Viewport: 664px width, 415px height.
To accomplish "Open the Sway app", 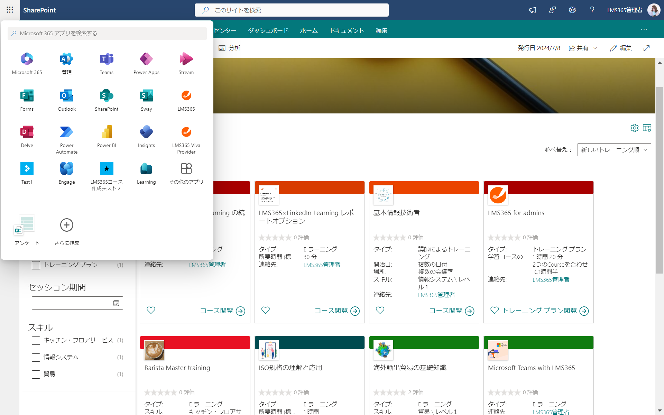I will [x=146, y=100].
